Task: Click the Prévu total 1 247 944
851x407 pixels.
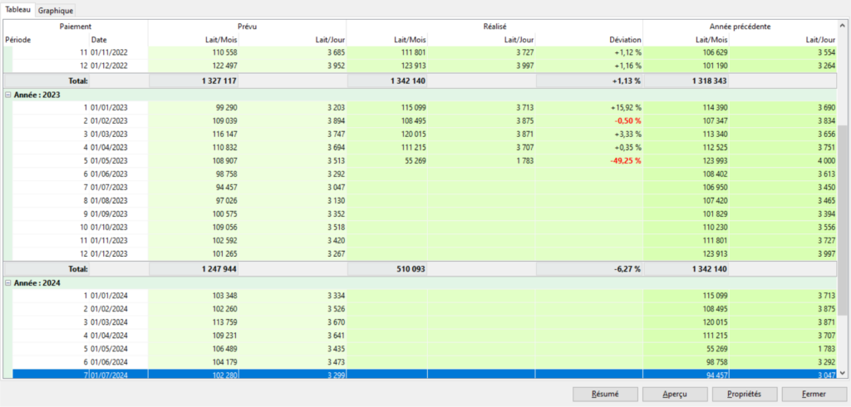Action: [x=219, y=268]
